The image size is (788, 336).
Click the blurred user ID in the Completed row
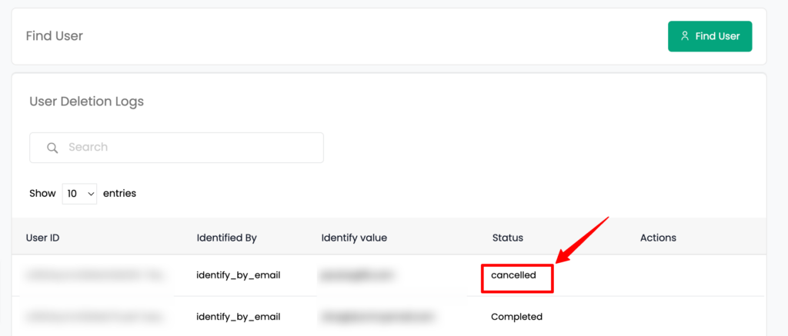click(x=94, y=317)
